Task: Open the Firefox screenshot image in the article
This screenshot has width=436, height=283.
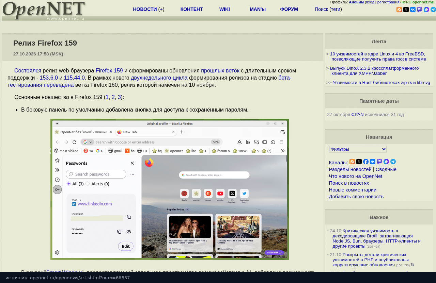Action: 170,189
